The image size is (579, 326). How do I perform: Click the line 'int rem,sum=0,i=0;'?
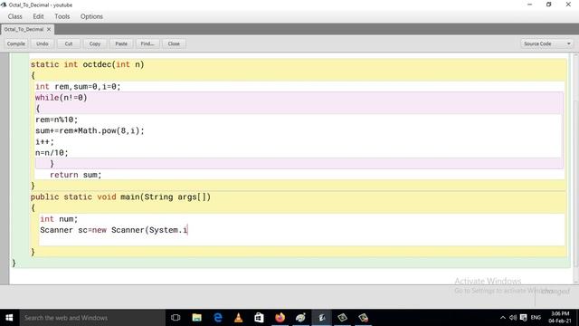click(78, 87)
